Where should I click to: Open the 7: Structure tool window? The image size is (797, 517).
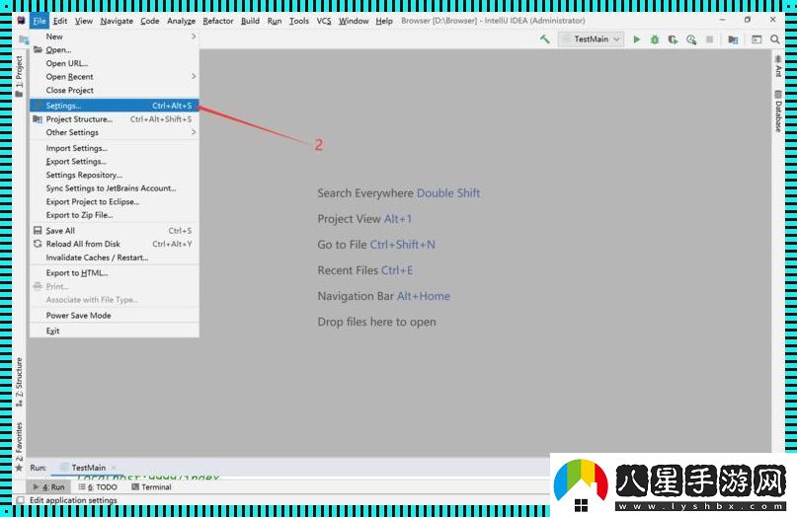coord(19,382)
